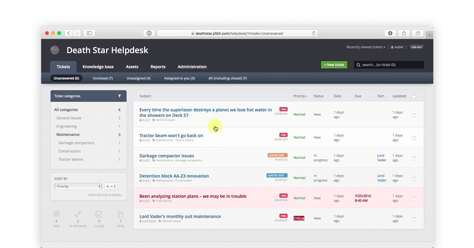Screen dimensions: 474x248
Task: Click the user icon beside vader
Action: click(392, 47)
